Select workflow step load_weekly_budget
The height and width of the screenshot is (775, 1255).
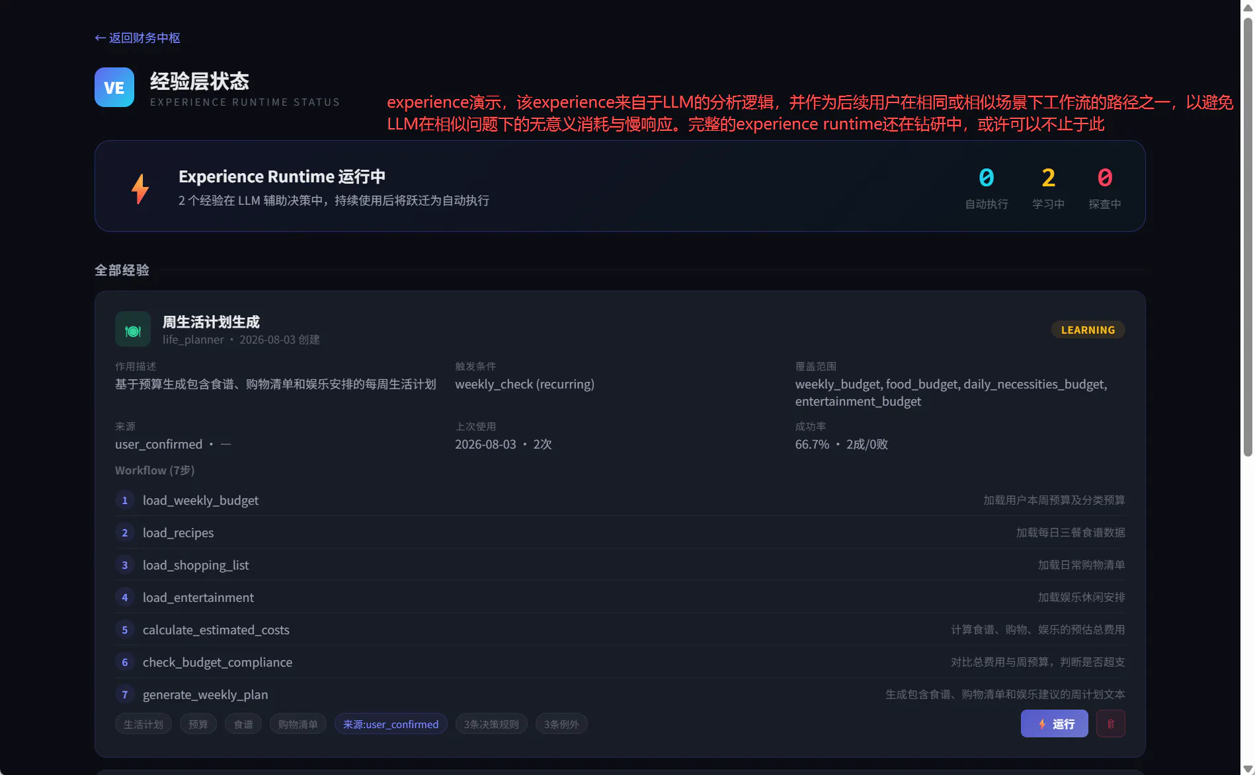pyautogui.click(x=620, y=500)
